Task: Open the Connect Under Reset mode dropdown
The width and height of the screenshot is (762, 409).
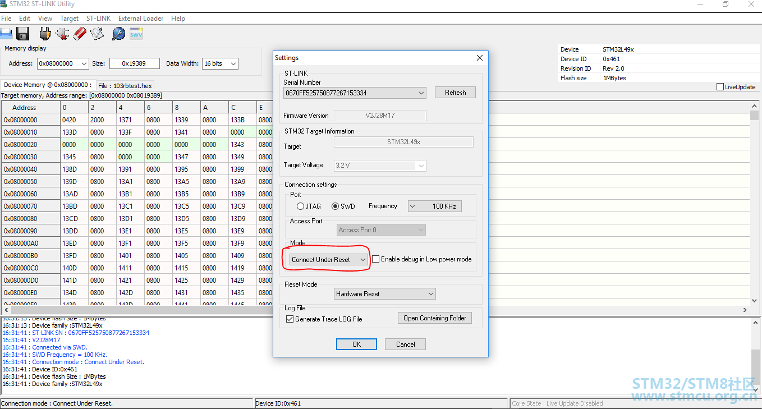Action: 329,260
